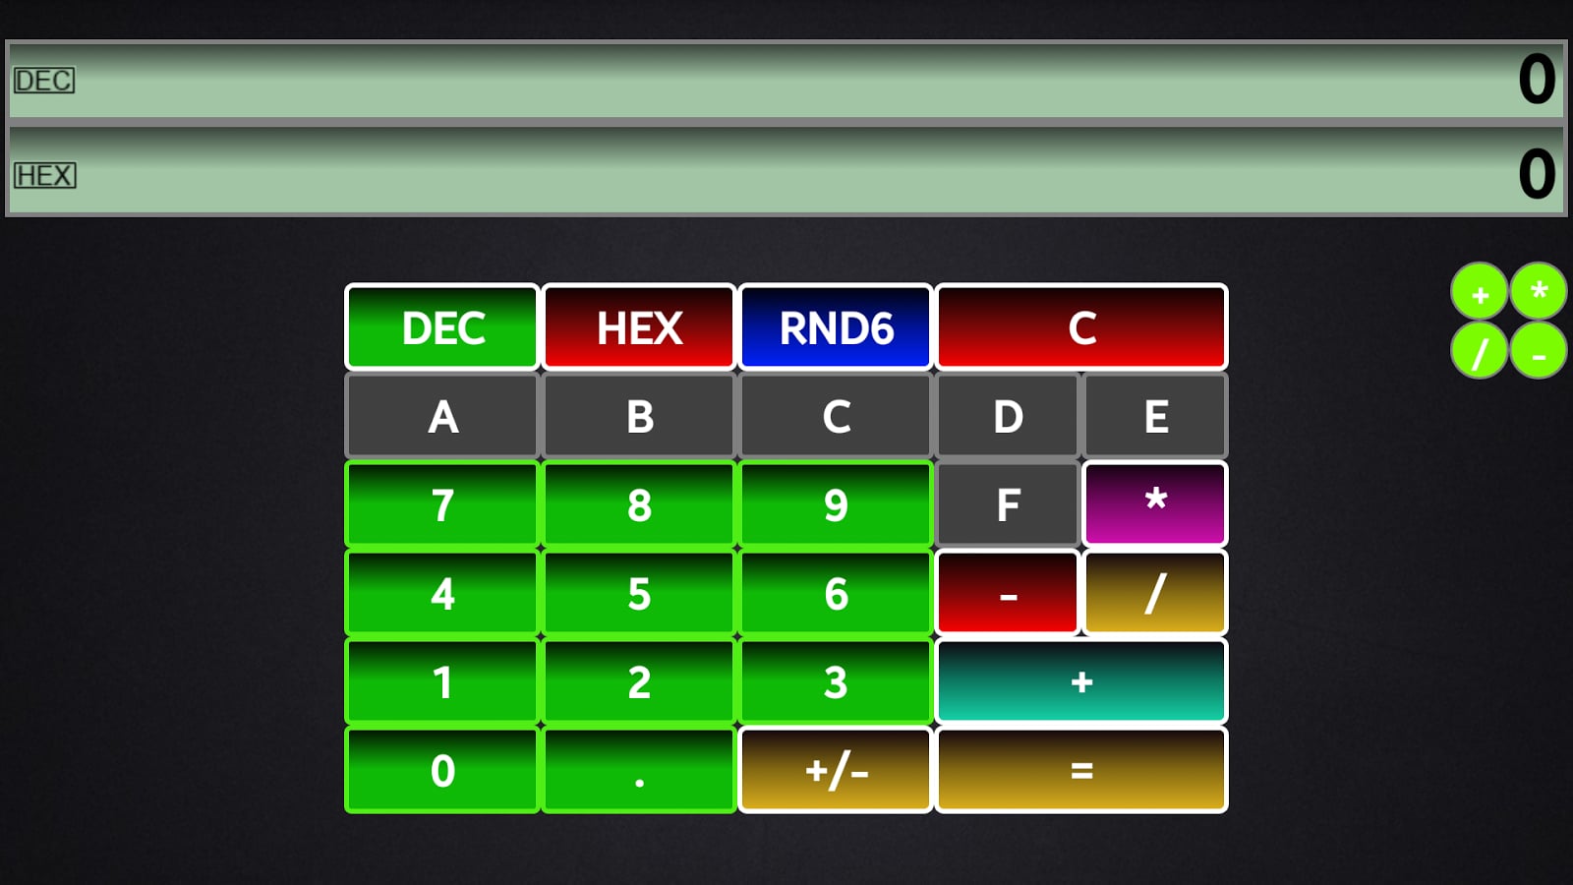
Task: Generate a random number with RND6
Action: pos(836,327)
